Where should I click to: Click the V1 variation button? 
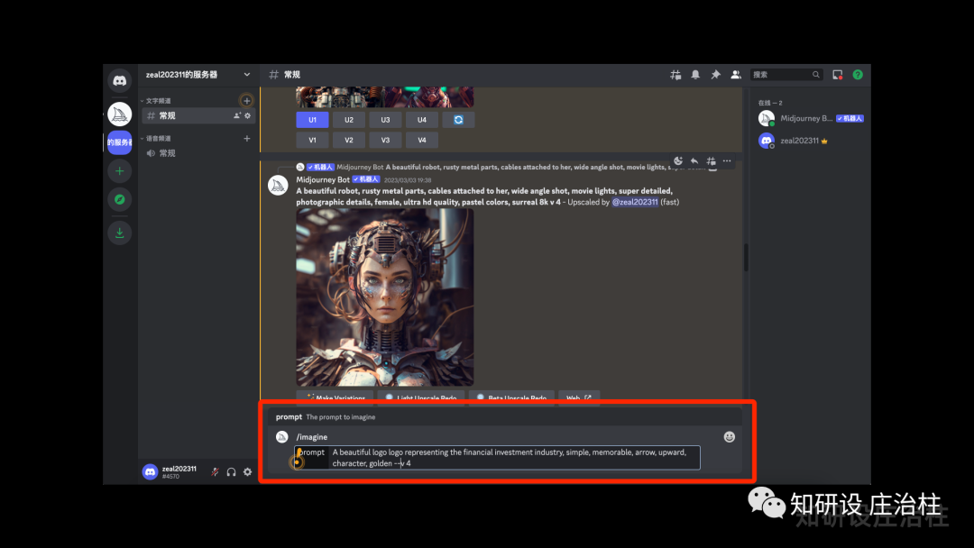tap(312, 140)
